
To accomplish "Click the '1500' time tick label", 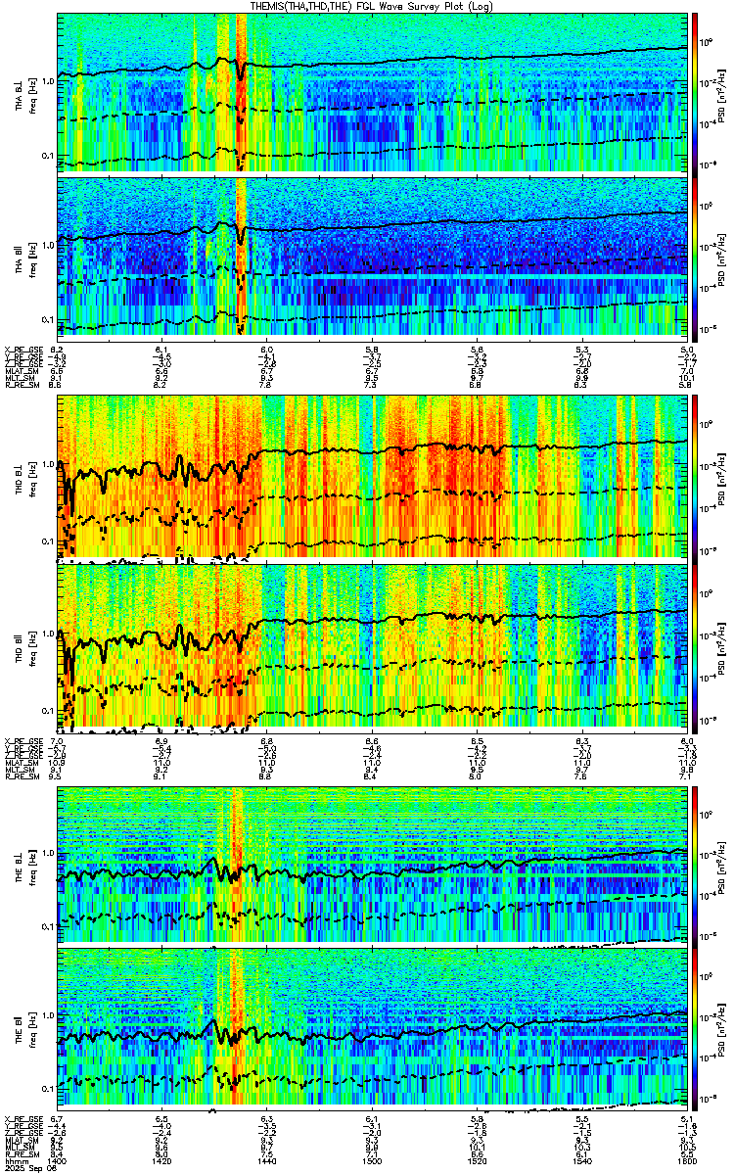I will (372, 1159).
